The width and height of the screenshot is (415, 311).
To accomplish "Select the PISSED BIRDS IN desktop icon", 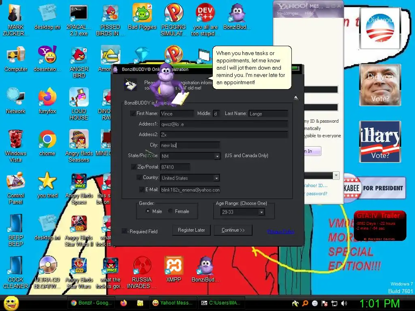I will click(x=110, y=19).
